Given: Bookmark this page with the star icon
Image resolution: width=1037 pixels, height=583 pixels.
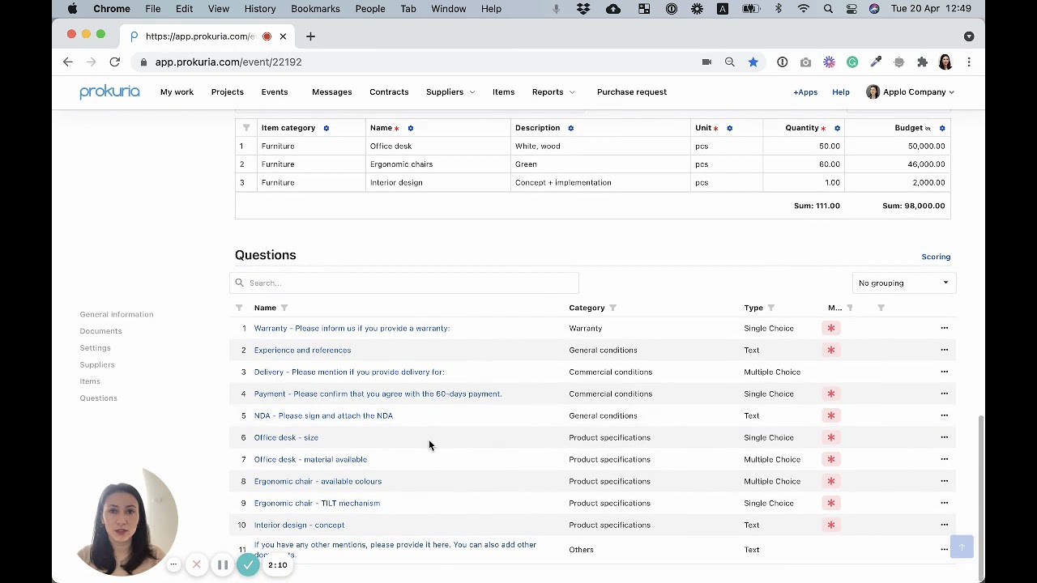Looking at the screenshot, I should (x=753, y=62).
